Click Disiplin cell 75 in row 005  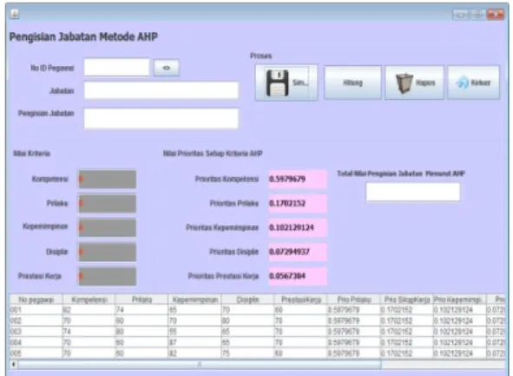coord(247,353)
